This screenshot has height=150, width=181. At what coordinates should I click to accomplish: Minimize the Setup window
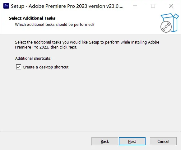pyautogui.click(x=135, y=6)
